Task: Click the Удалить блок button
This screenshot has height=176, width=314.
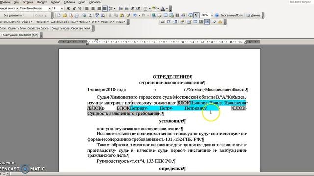Action: (17, 28)
